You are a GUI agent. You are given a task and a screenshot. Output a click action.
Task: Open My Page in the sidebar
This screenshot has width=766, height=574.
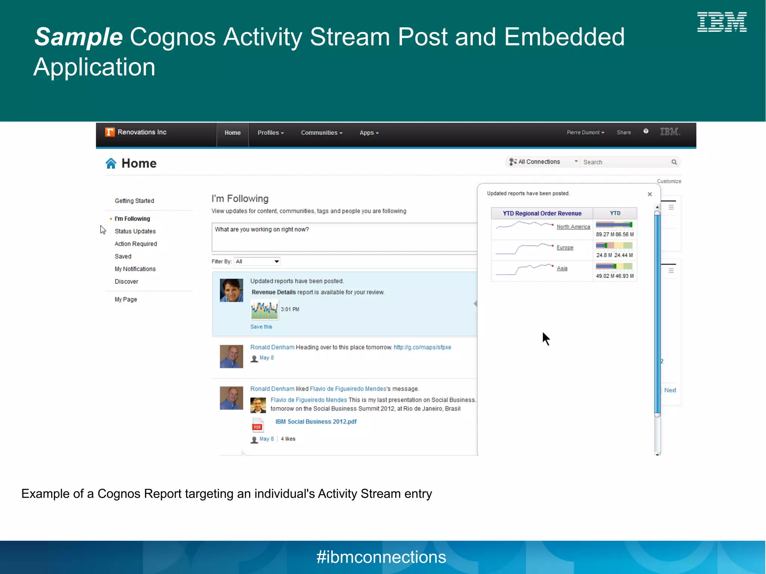pyautogui.click(x=126, y=300)
